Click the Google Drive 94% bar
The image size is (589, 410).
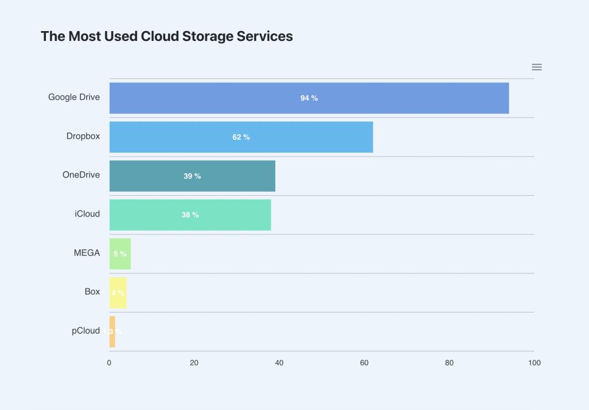[309, 98]
